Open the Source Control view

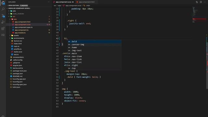pos(3,16)
